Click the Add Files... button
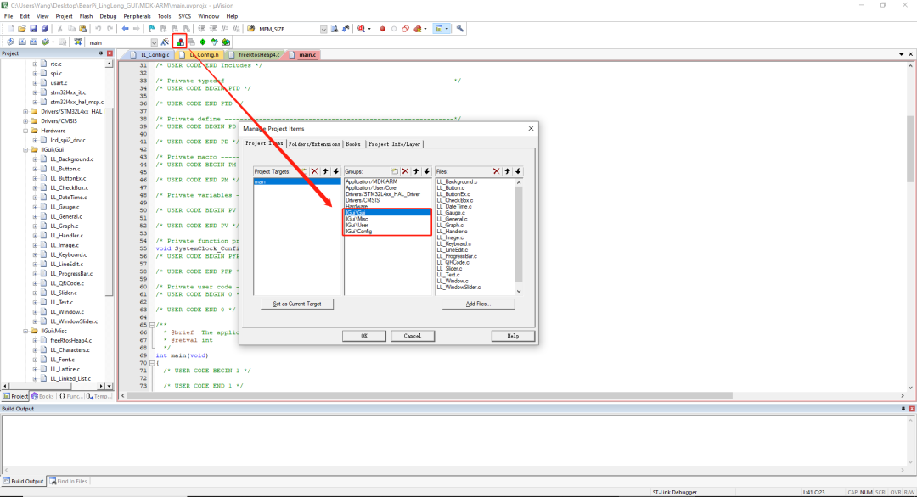 [478, 303]
